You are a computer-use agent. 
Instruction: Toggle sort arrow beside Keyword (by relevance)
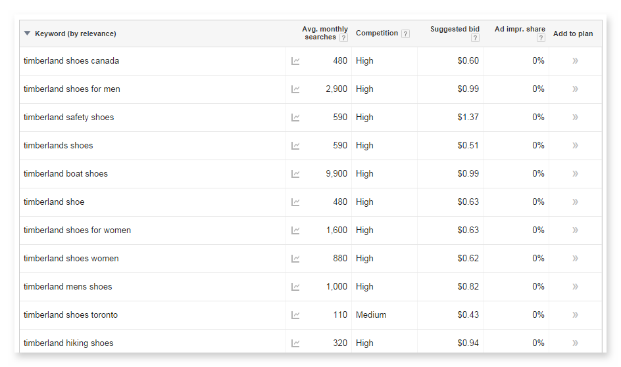tap(27, 33)
